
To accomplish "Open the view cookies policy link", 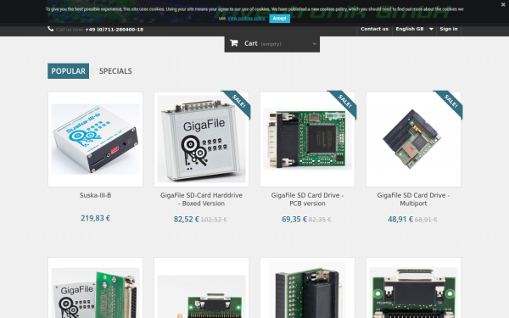I will pyautogui.click(x=246, y=19).
